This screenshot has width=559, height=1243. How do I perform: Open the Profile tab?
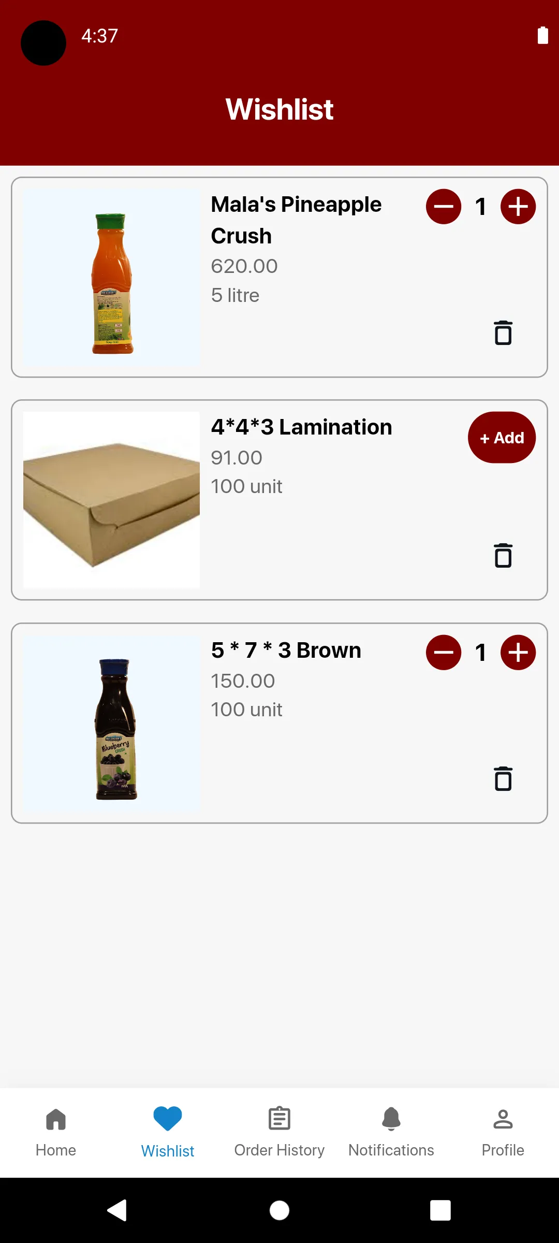click(x=503, y=1133)
